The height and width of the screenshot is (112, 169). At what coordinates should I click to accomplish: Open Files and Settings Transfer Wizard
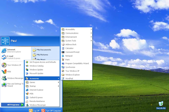tap(12, 85)
